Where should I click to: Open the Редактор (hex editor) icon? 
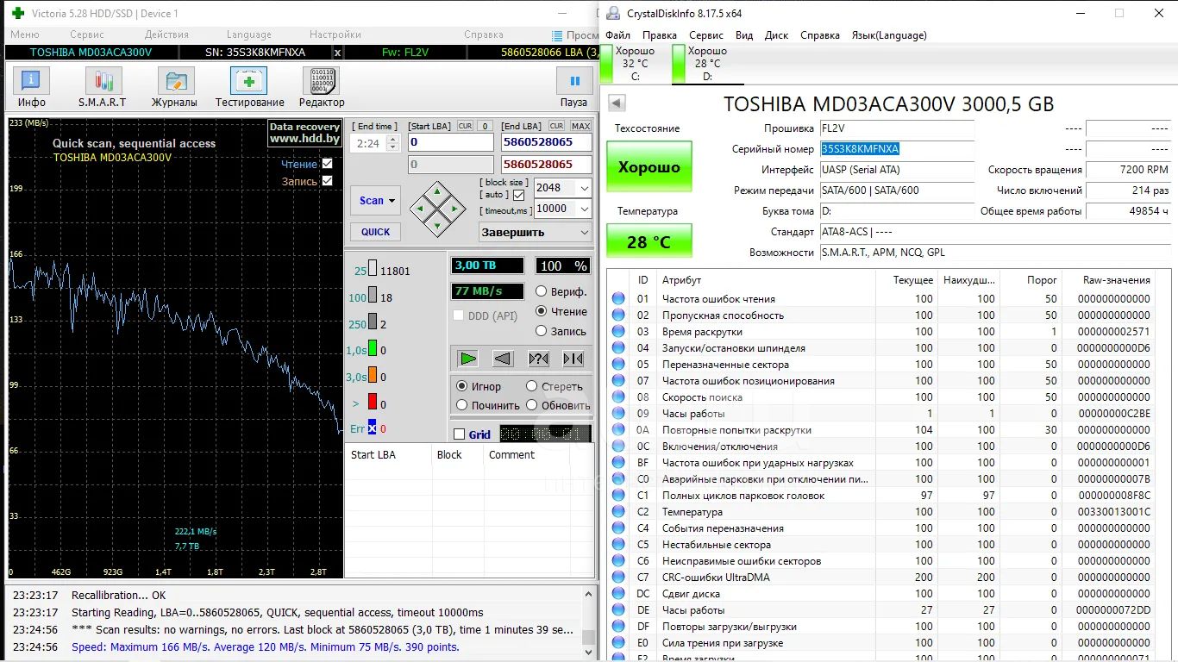[x=321, y=82]
